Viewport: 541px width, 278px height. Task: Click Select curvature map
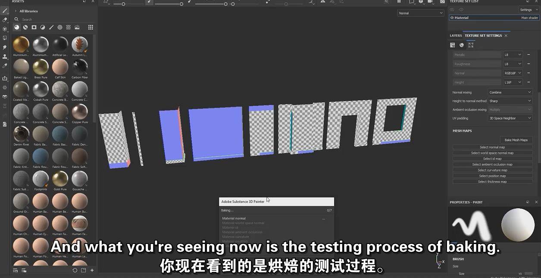coord(492,170)
